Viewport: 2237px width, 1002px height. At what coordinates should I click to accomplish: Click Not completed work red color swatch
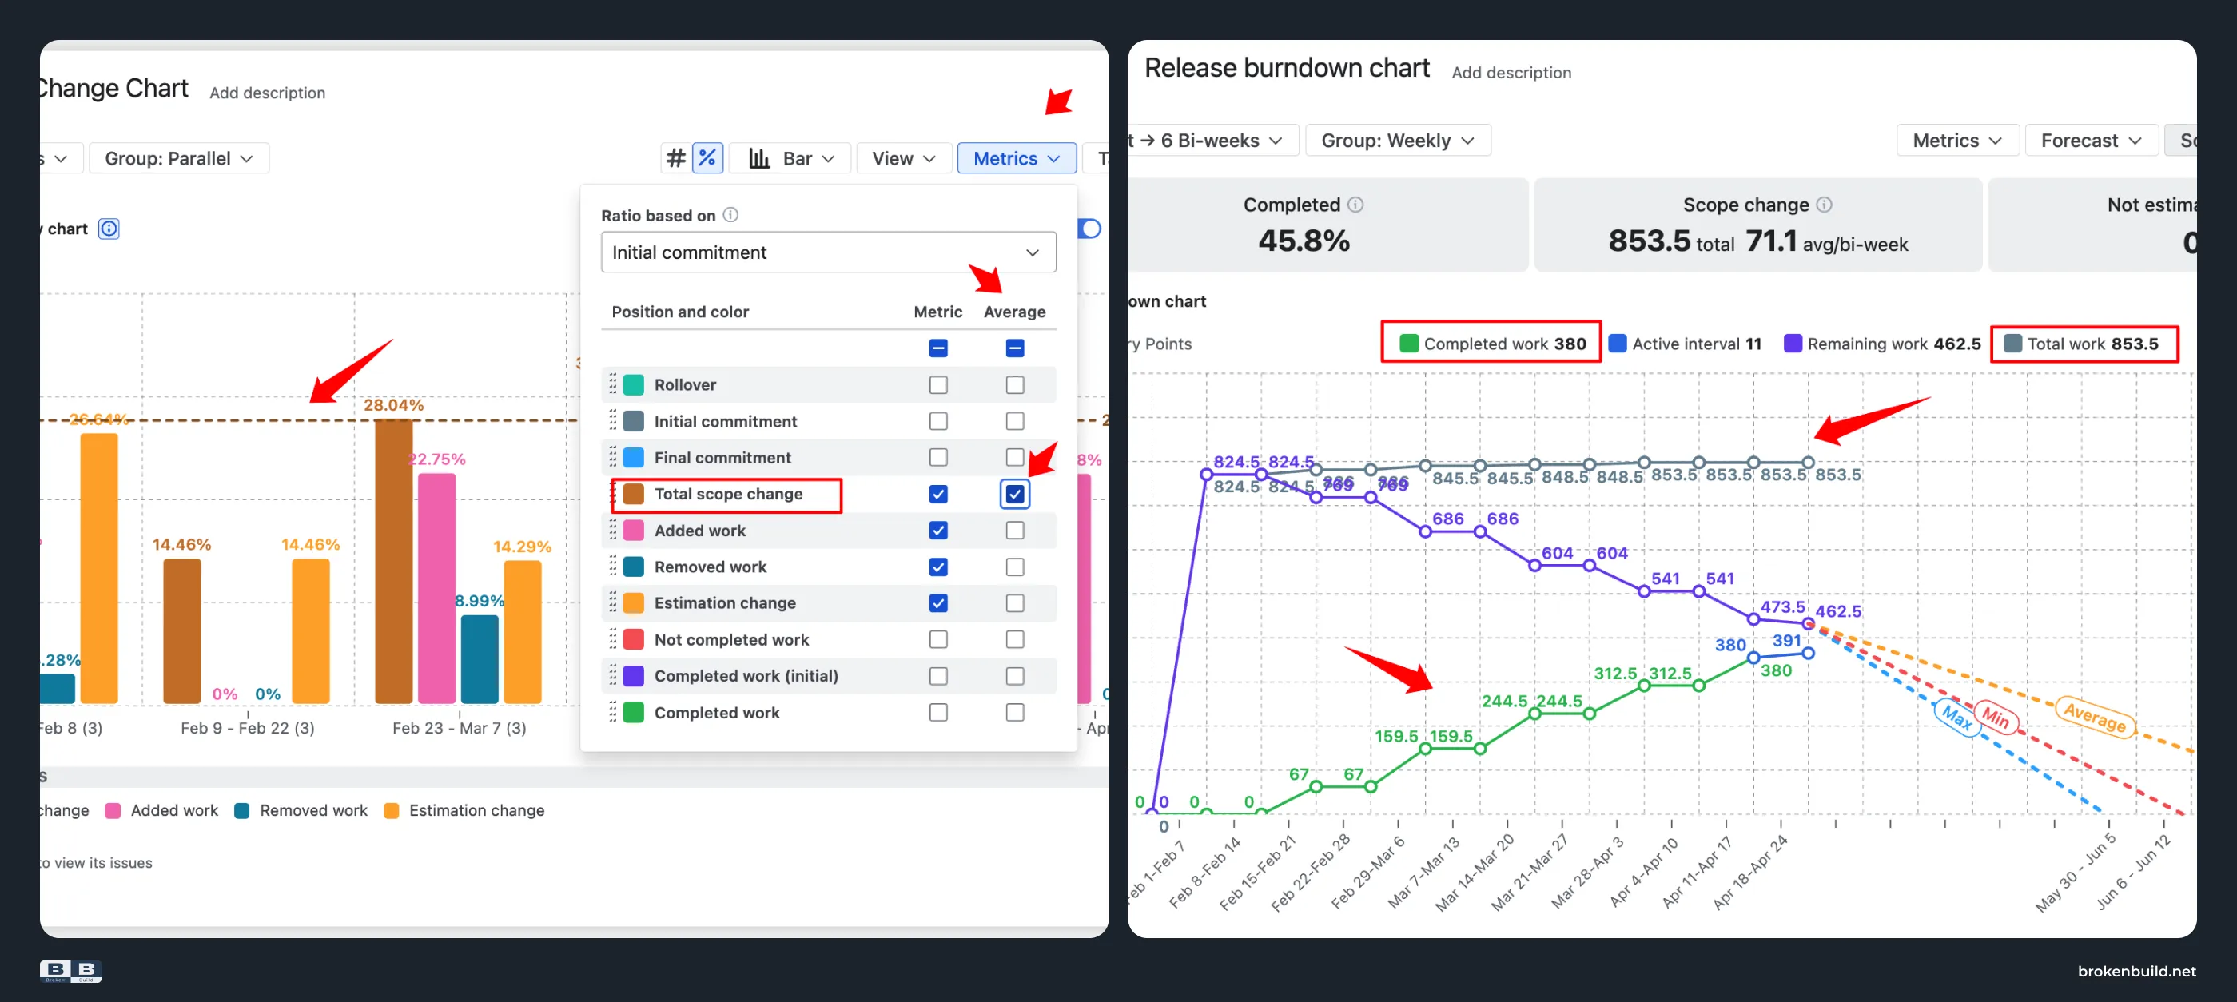[x=634, y=639]
